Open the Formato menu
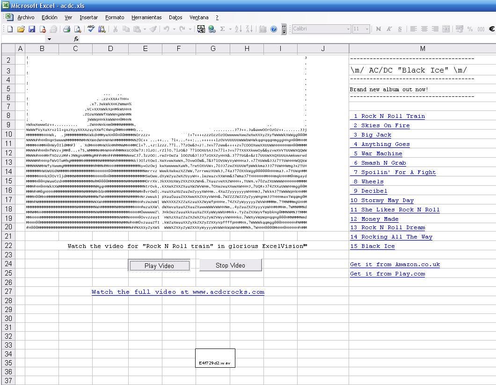 click(x=115, y=18)
